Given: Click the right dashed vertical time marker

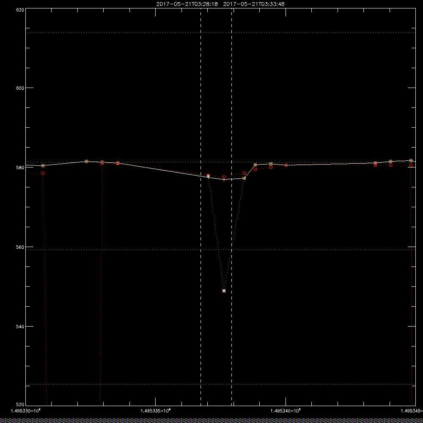Looking at the screenshot, I should 232,207.
